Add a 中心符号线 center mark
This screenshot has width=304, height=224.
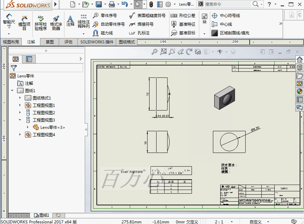(227, 15)
